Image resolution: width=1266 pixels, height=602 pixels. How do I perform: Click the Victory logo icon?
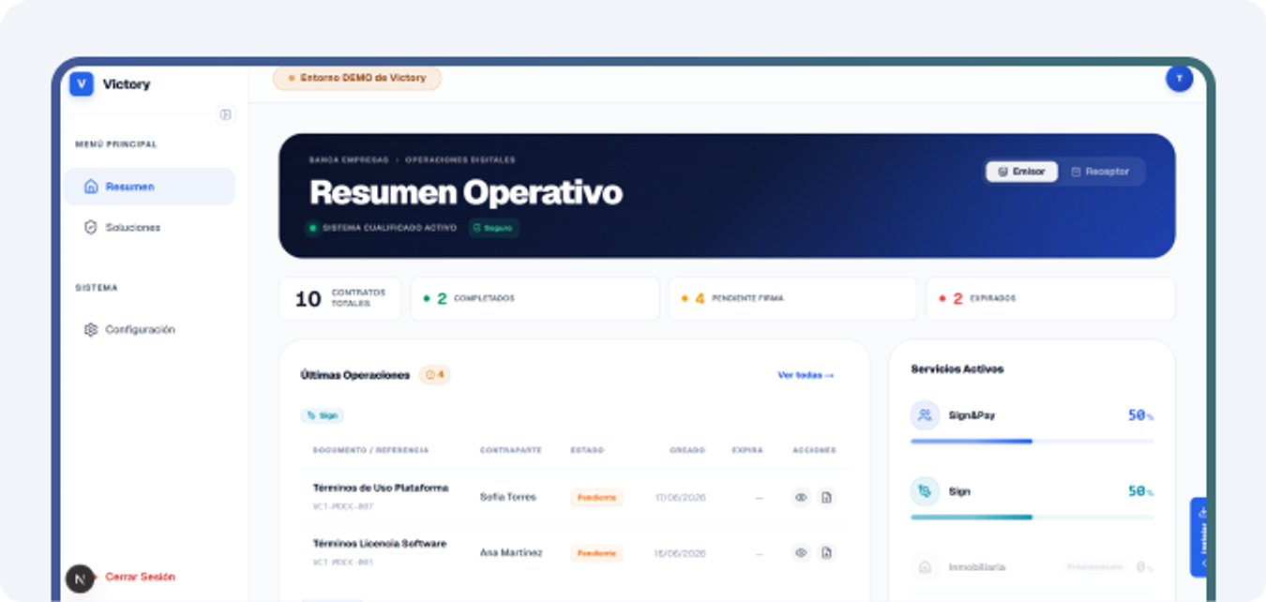(82, 84)
